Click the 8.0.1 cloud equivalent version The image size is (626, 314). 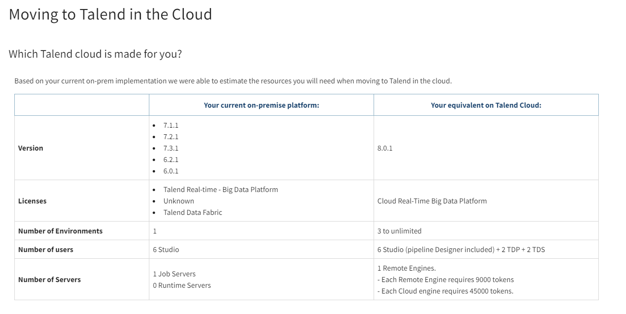click(385, 148)
